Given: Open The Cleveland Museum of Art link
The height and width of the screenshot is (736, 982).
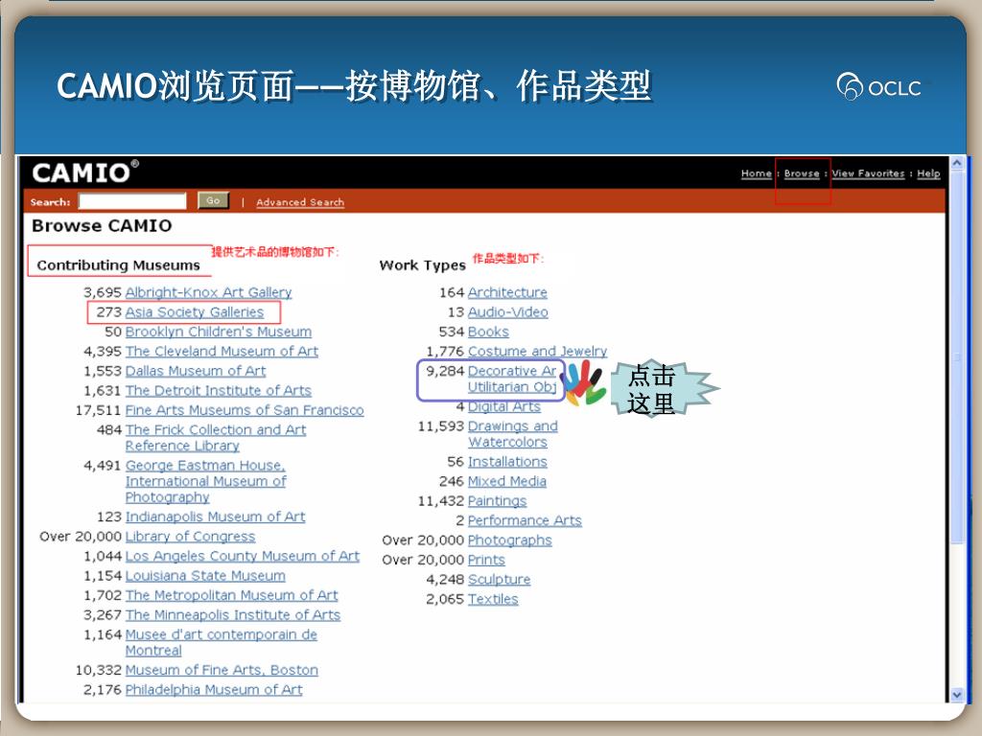Looking at the screenshot, I should coord(222,351).
